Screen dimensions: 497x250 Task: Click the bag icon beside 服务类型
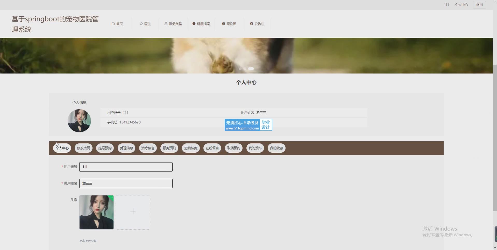pyautogui.click(x=166, y=24)
